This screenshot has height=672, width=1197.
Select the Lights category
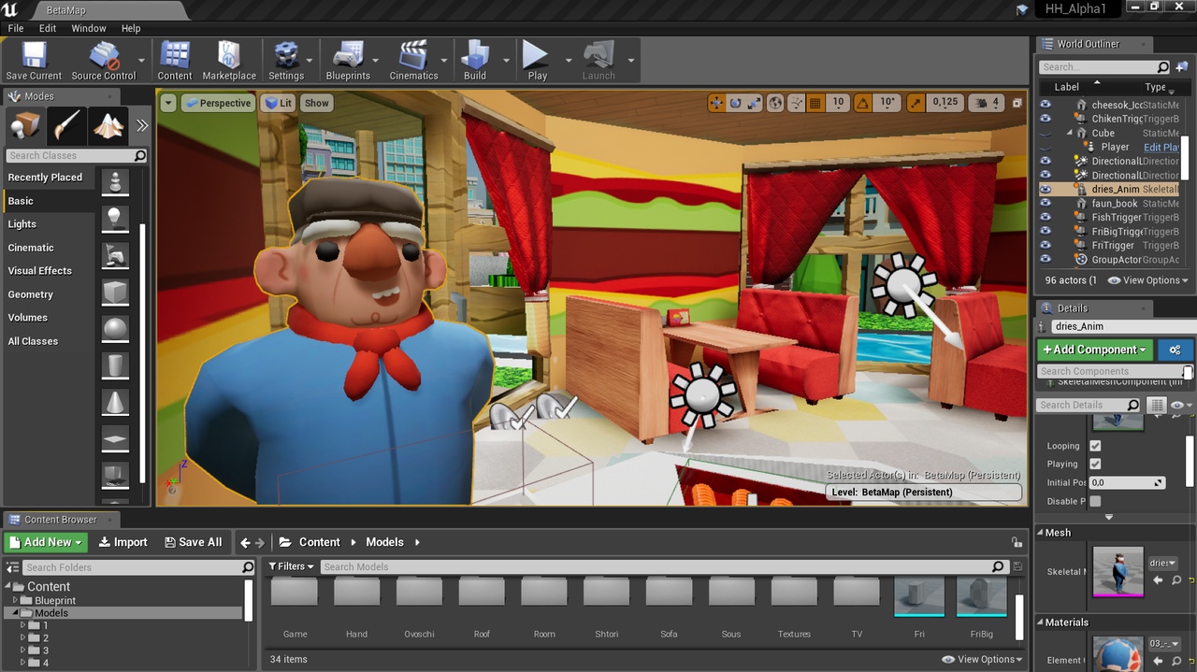[x=22, y=224]
